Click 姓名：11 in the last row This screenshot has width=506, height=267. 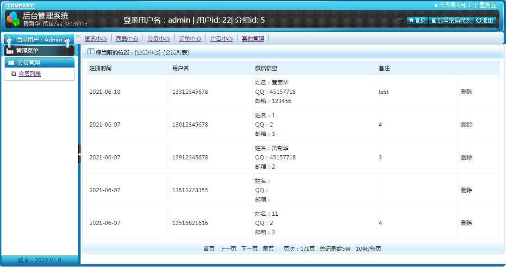[266, 214]
